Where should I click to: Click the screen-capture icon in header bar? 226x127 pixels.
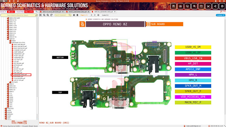(x=208, y=6)
